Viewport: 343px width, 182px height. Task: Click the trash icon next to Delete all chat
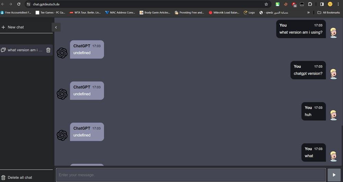tap(3, 178)
